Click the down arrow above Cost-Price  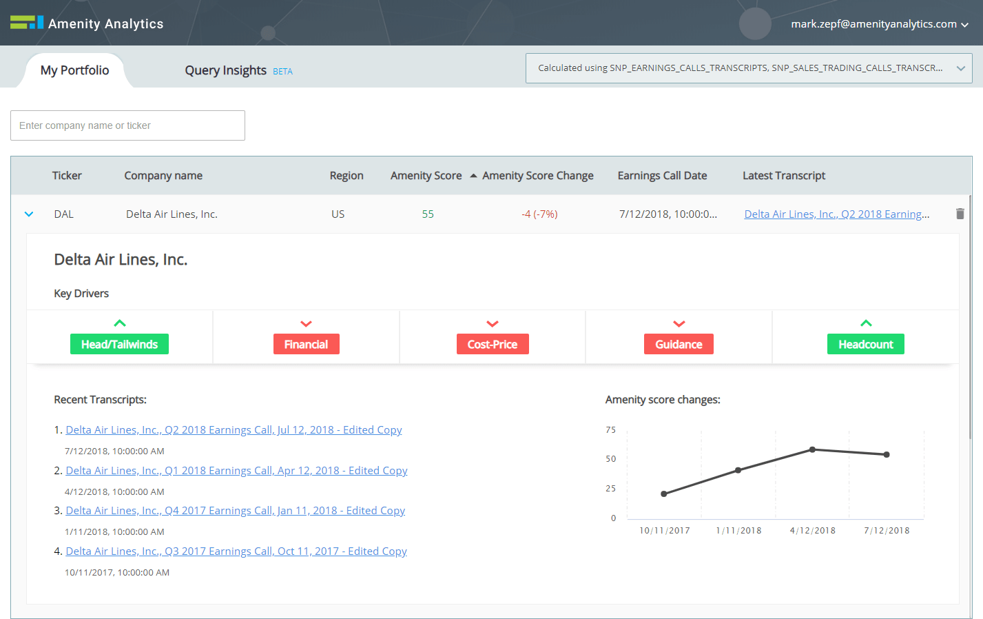[493, 323]
